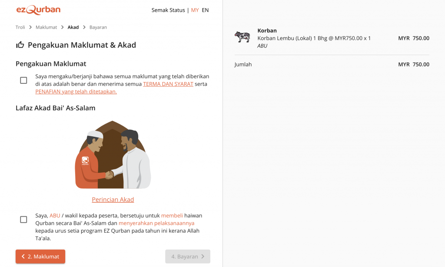The height and width of the screenshot is (267, 445).
Task: Click the cow icon next to Korban
Action: [x=242, y=37]
